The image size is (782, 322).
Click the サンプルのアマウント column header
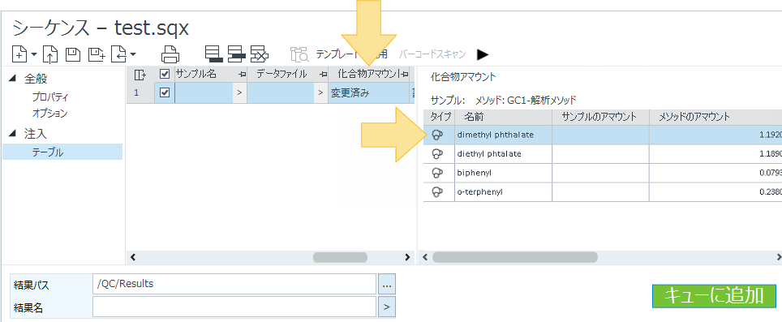click(x=600, y=117)
